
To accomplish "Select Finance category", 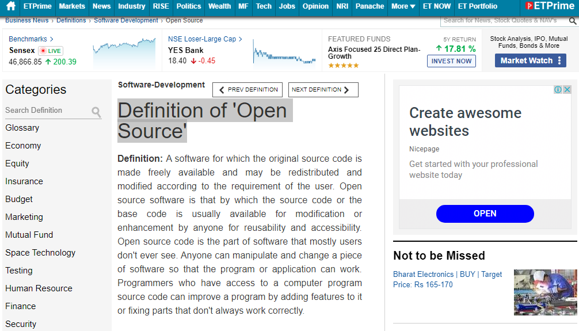I will (20, 306).
